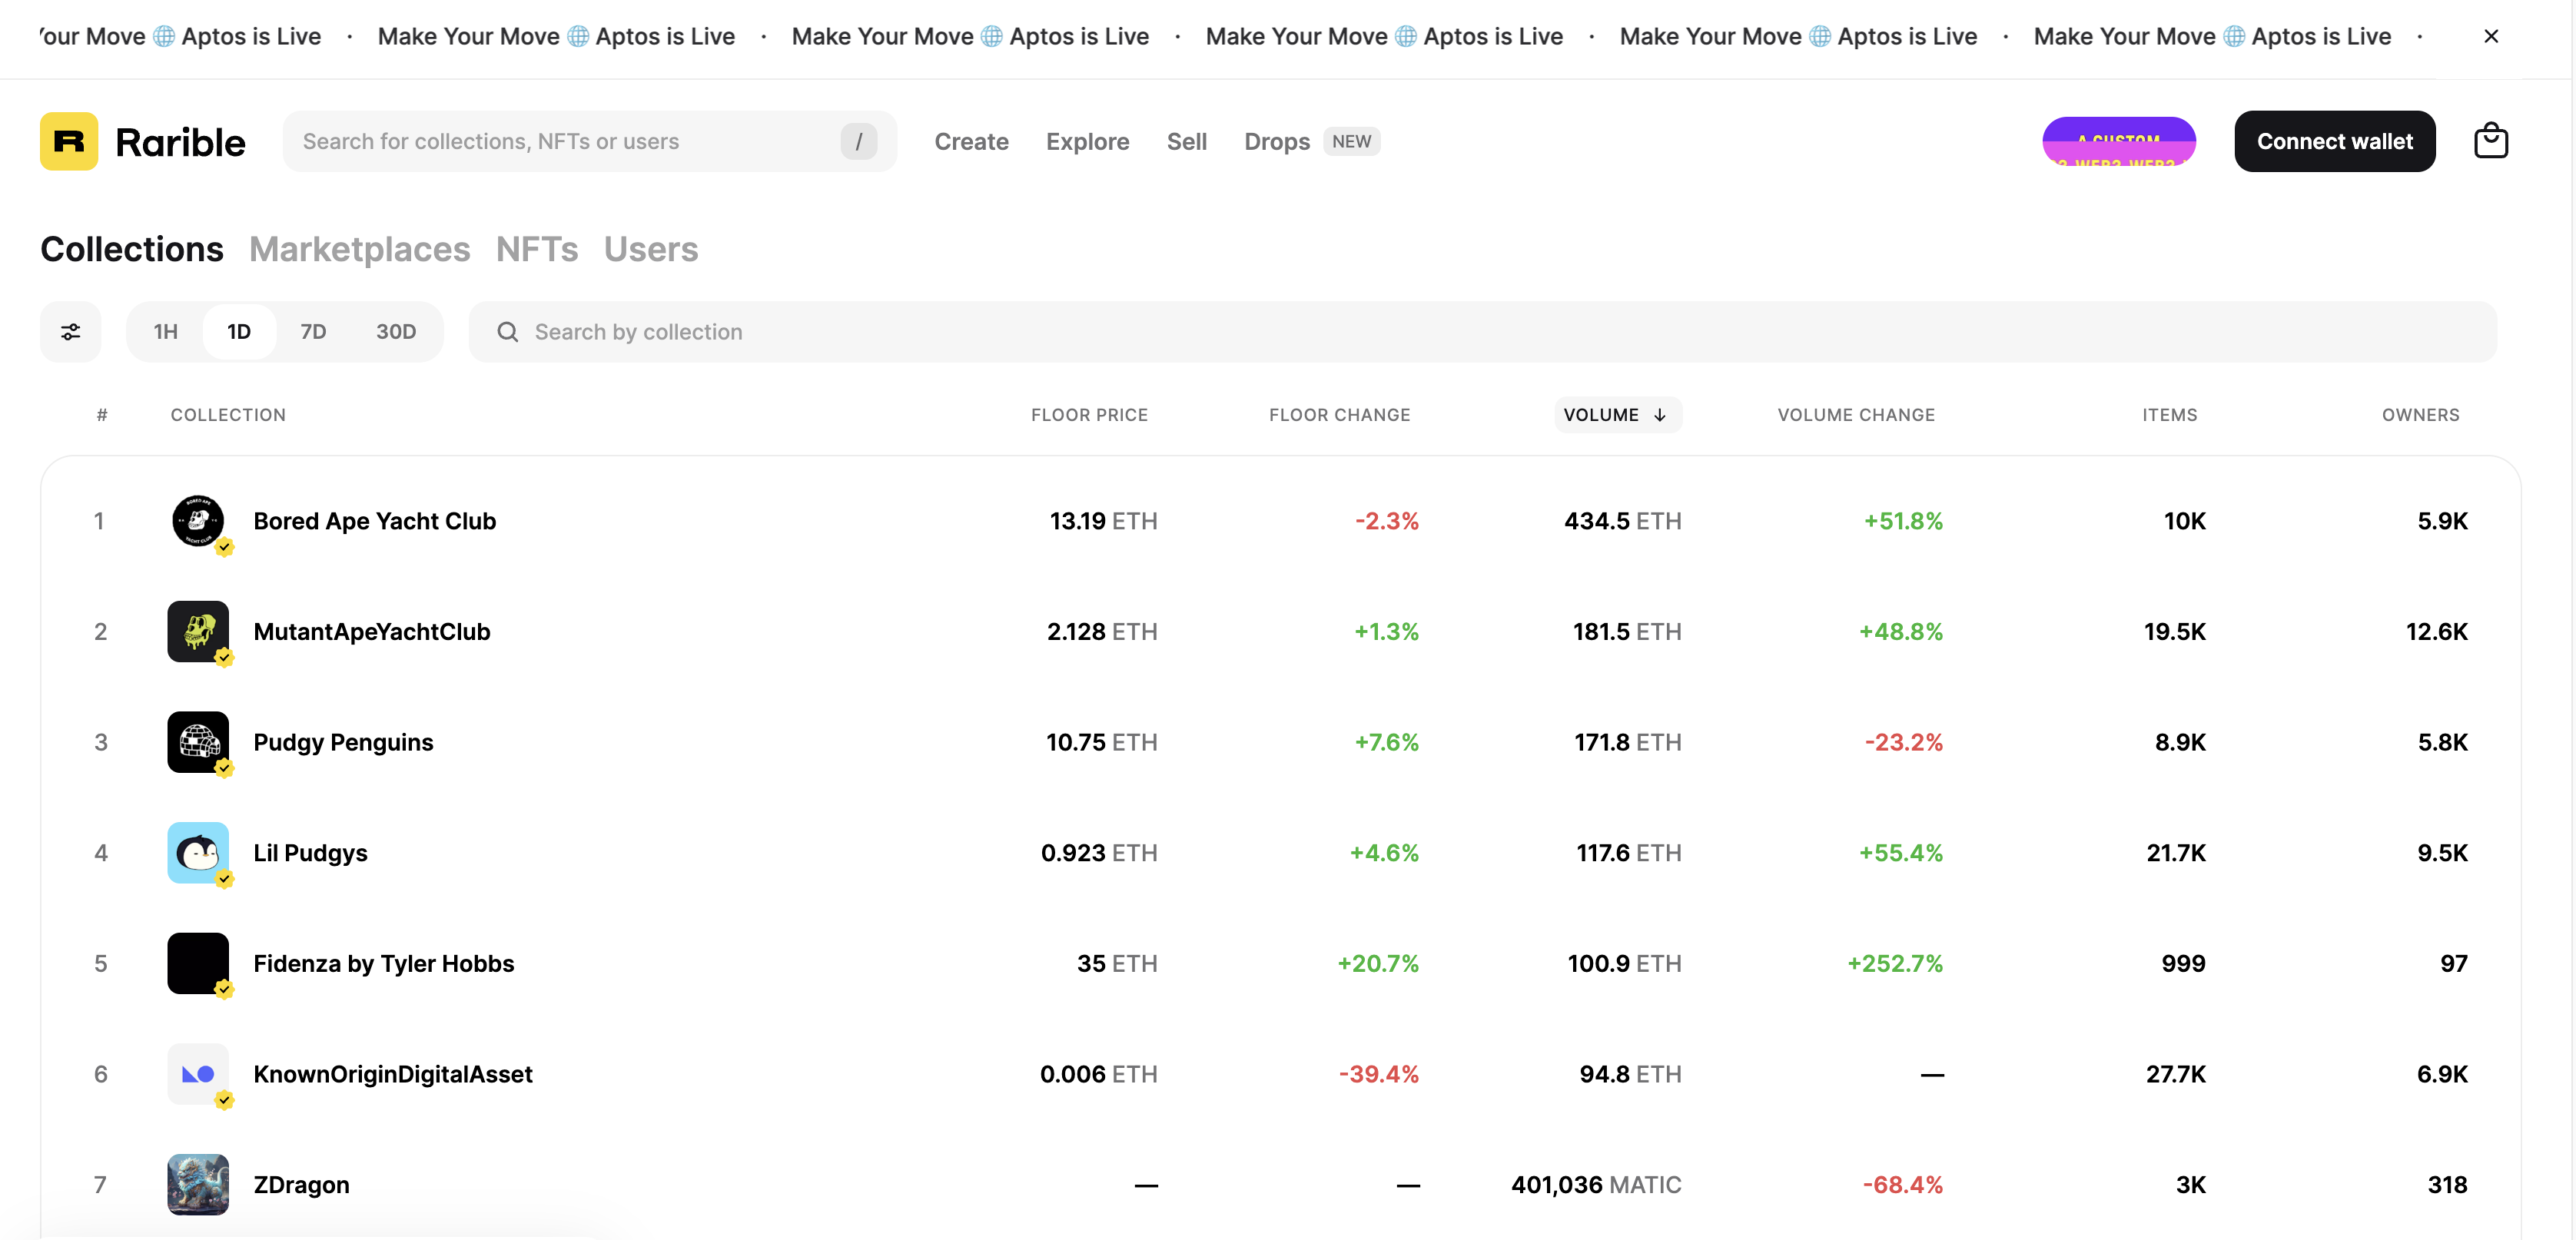Select the 30D time range
Viewport: 2576px width, 1240px height.
coord(396,332)
